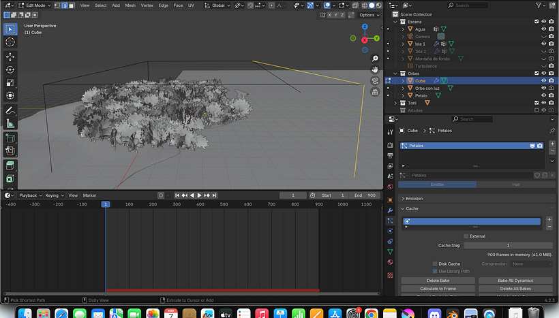This screenshot has height=318, width=559.
Task: Hide Isla 1 in viewport
Action: (544, 44)
